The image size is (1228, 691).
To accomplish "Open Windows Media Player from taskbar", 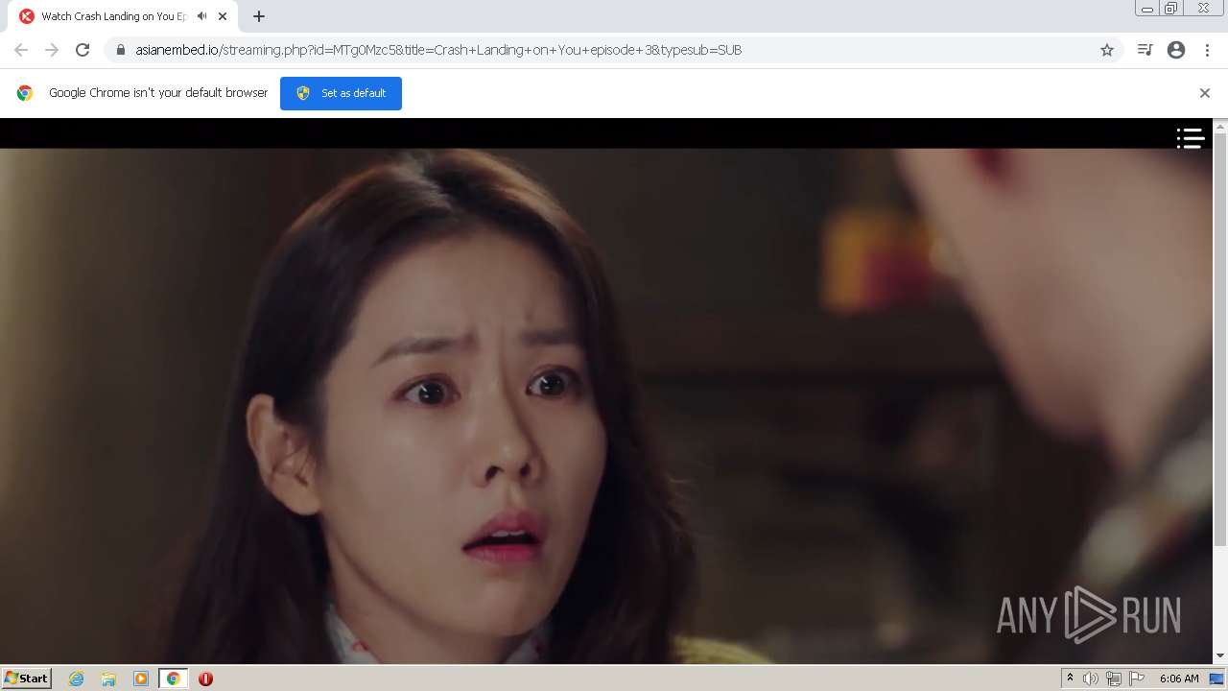I will coord(141,679).
